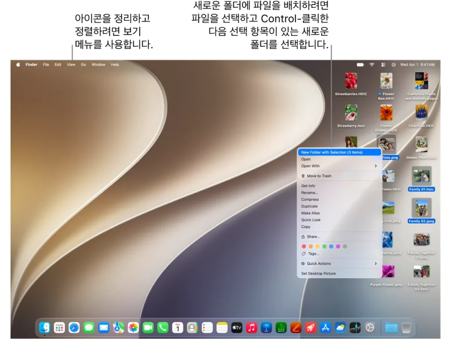Launch Stocks from the Dock
452x339 pixels.
[355, 328]
